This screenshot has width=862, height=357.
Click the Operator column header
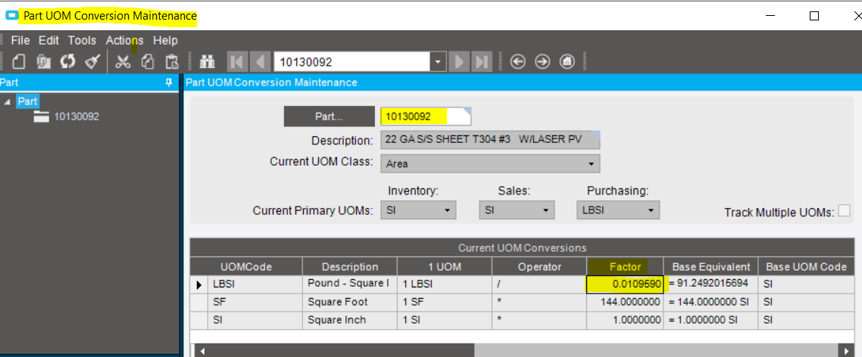tap(539, 267)
